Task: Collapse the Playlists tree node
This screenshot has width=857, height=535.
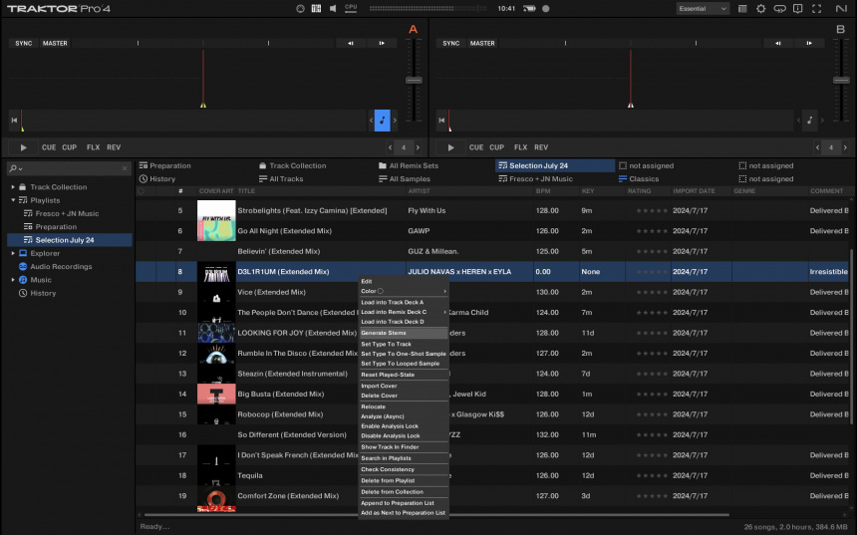Action: (13, 200)
